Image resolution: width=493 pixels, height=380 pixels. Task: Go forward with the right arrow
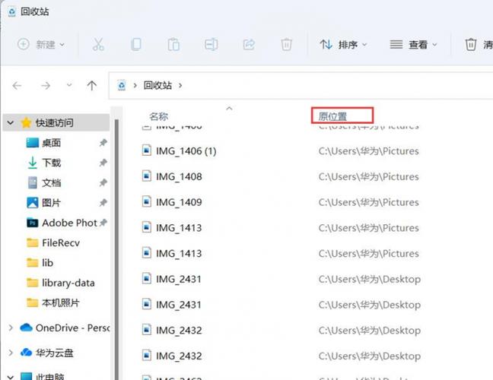[46, 85]
